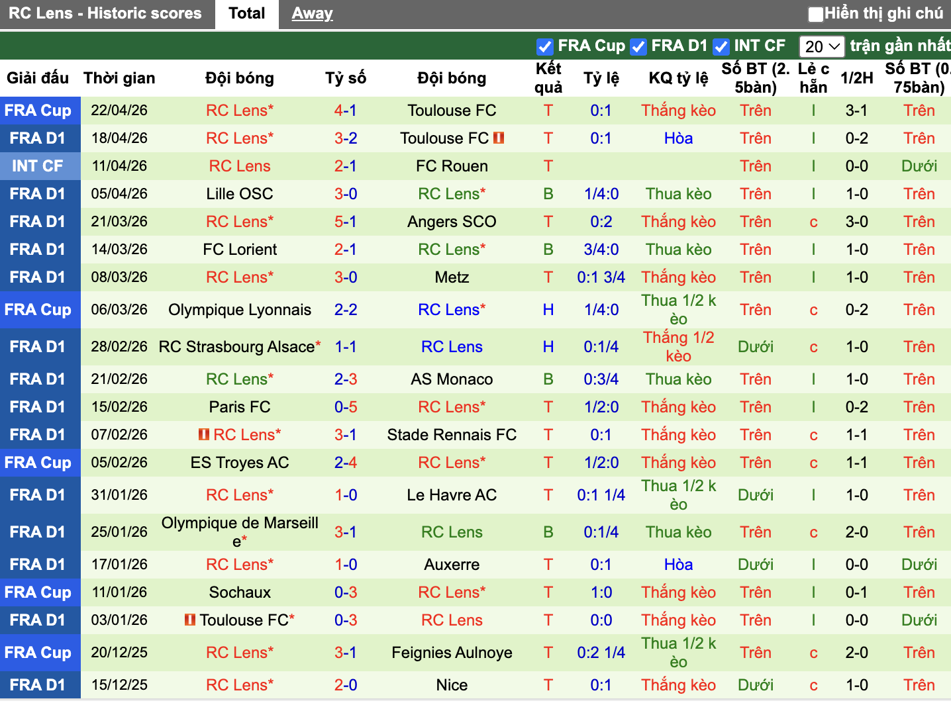This screenshot has height=703, width=951.
Task: Click Stade Rennais FC team name
Action: click(x=452, y=435)
